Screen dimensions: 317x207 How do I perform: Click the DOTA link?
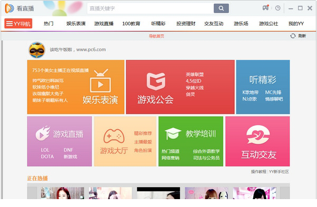coord(47,157)
